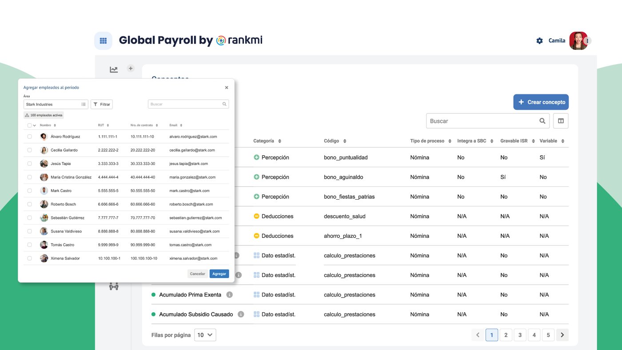Tick the select-all checkbox in the employee list header
Screen dimensions: 622x350
click(x=29, y=125)
